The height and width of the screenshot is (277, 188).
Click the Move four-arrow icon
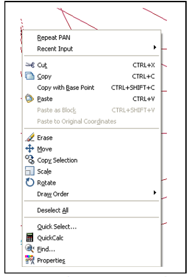pos(30,148)
